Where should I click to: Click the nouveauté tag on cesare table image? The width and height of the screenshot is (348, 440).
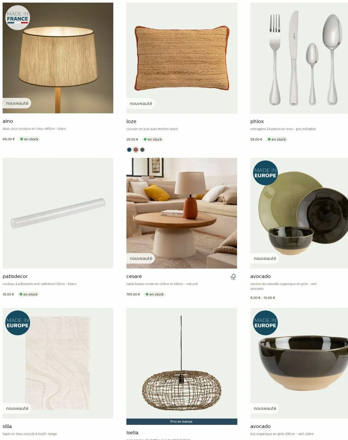coord(141,258)
